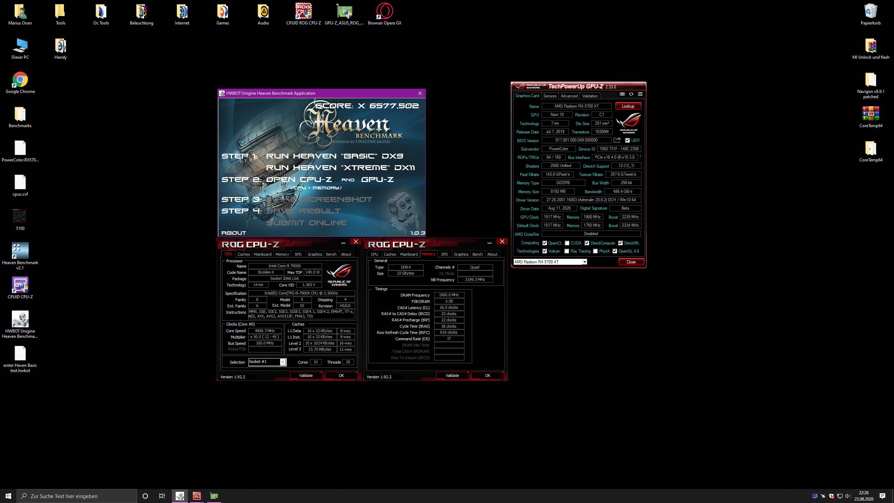Click the Close button in GPU-Z
Screen dimensions: 894x503
point(631,262)
